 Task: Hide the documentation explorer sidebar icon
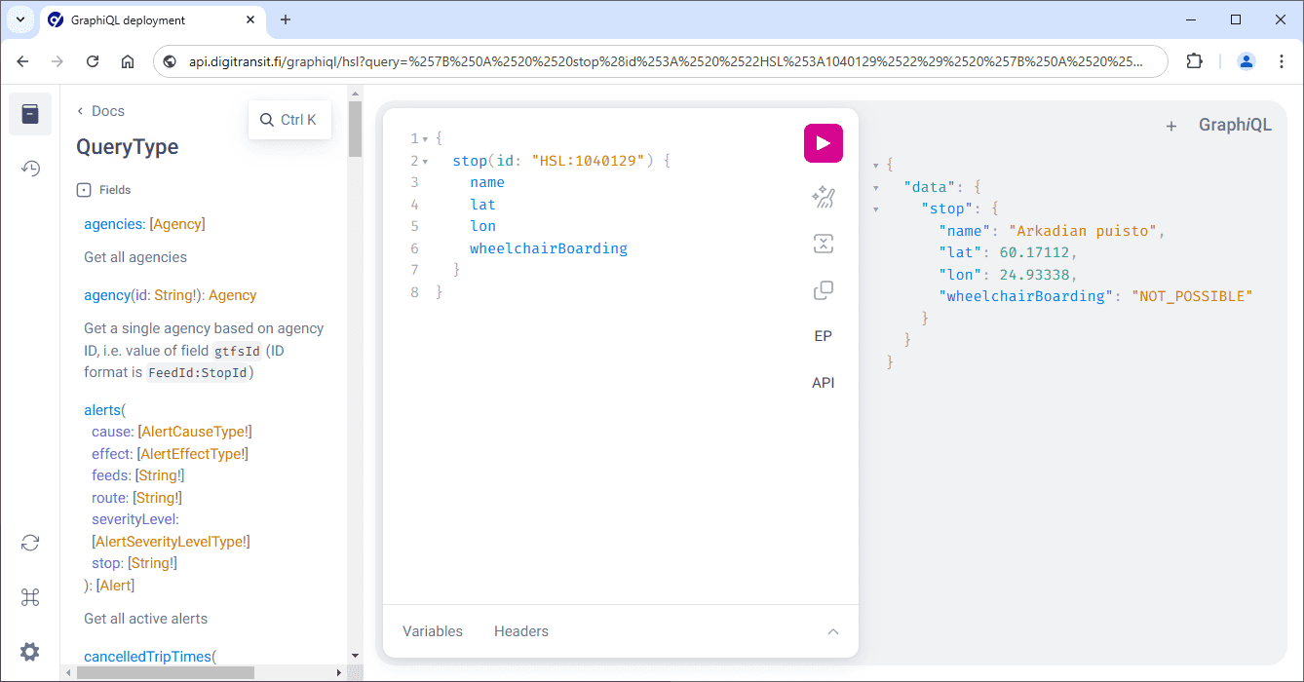pyautogui.click(x=30, y=114)
